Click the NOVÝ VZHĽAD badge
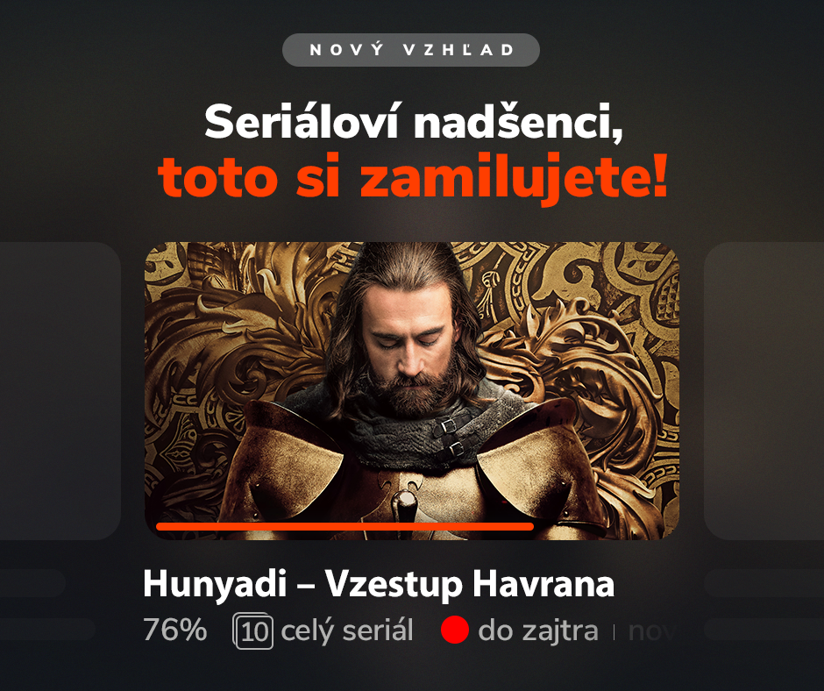This screenshot has height=691, width=824. [x=411, y=50]
